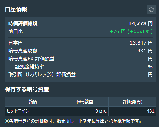Click the 14,278 円 total value
159x127 pixels.
point(141,23)
